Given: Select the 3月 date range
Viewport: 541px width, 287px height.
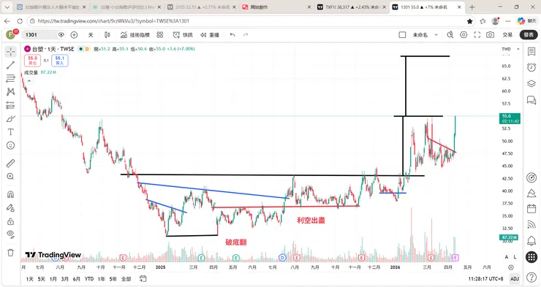Looking at the screenshot, I should [65, 279].
